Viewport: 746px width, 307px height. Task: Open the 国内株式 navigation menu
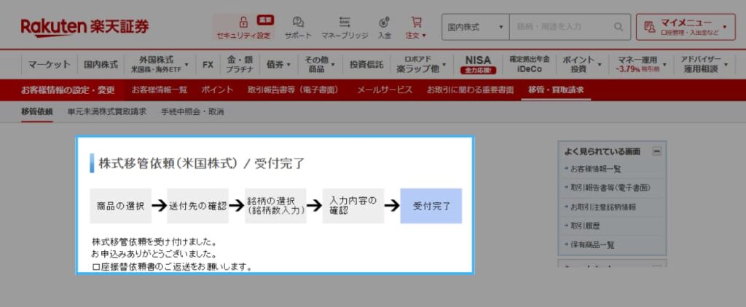pos(101,64)
